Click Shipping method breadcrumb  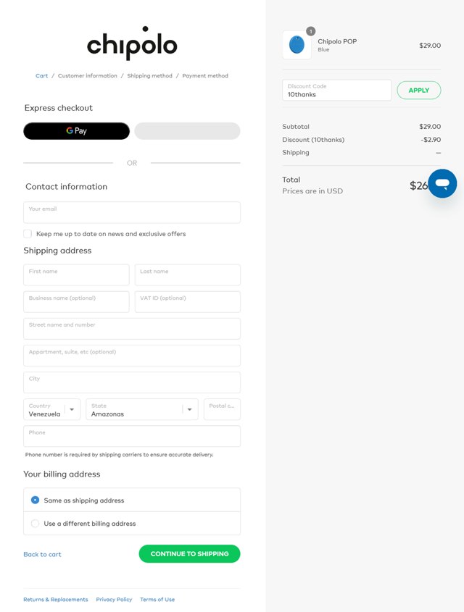tap(149, 76)
